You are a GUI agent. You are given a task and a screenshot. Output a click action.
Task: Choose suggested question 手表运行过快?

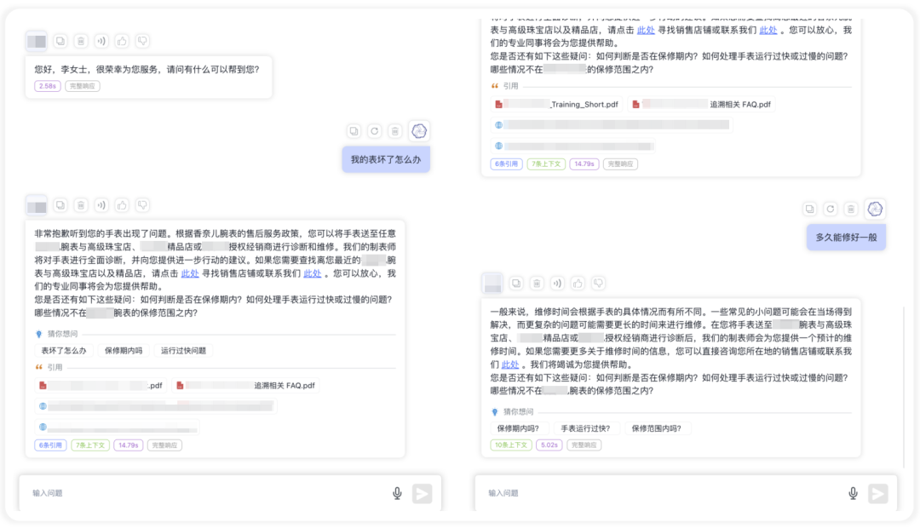tap(585, 429)
